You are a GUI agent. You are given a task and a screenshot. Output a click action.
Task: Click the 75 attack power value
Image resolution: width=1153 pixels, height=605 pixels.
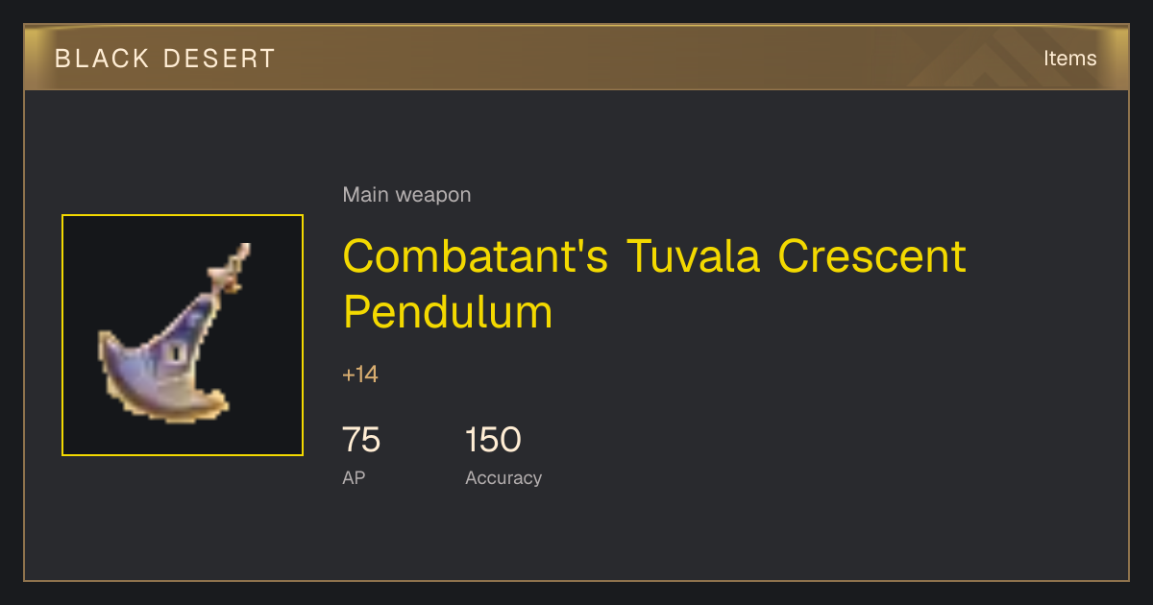361,440
